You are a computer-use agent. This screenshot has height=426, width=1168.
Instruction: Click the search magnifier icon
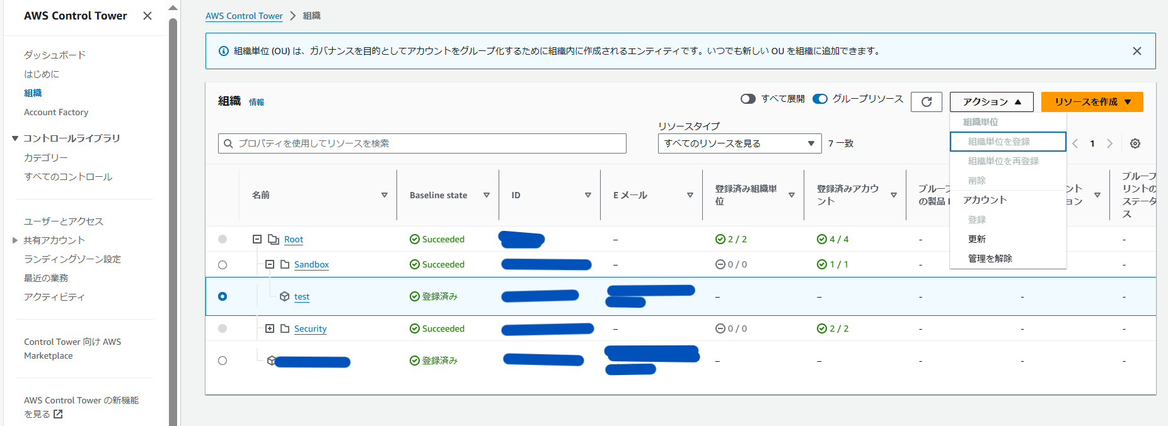coord(228,143)
